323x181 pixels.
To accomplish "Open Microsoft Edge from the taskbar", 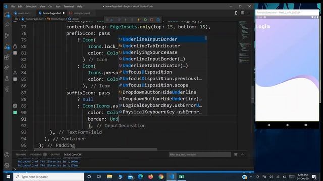I will tap(140, 176).
